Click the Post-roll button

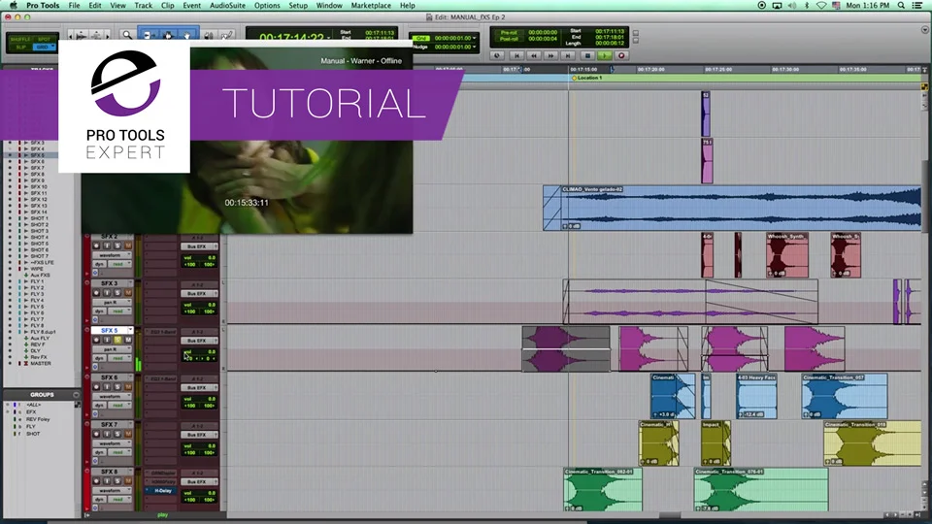(x=509, y=39)
